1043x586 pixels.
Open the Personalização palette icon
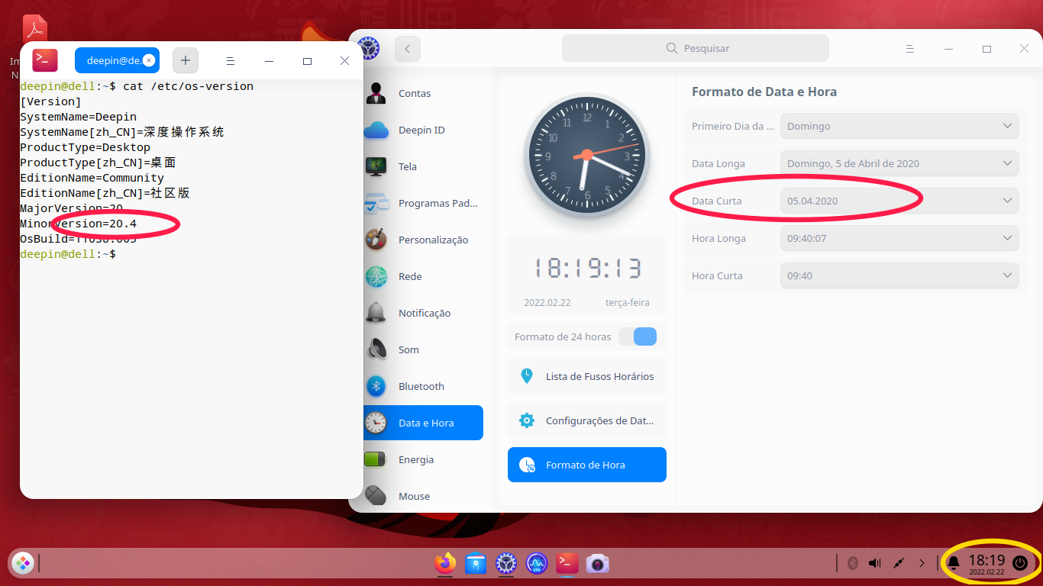coord(376,240)
